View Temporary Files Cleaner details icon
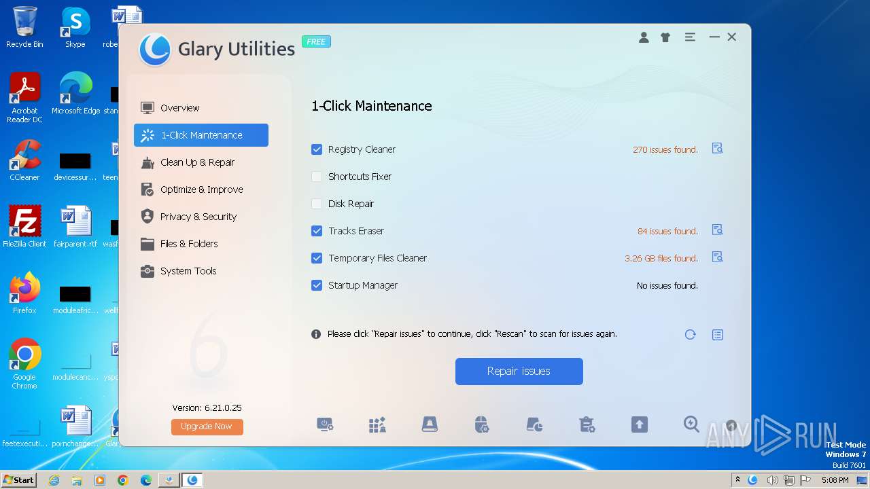 click(717, 257)
